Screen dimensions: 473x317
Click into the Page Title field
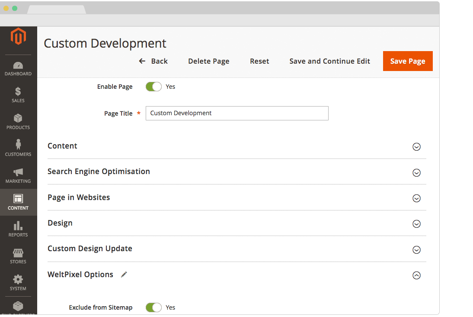237,113
